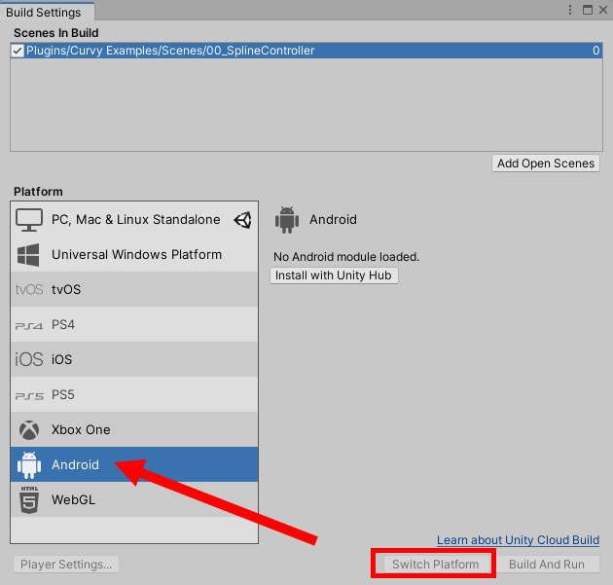Open Player Settings
The image size is (613, 585).
coord(66,565)
